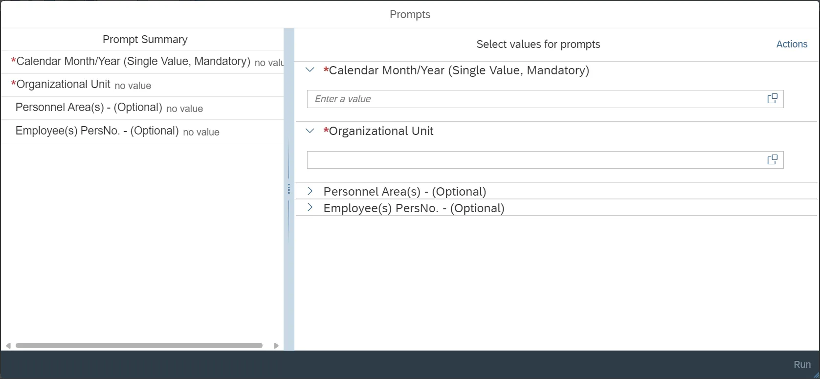The height and width of the screenshot is (379, 820).
Task: Click the Calendar Month/Year 'Enter a value' field
Action: pyautogui.click(x=535, y=99)
